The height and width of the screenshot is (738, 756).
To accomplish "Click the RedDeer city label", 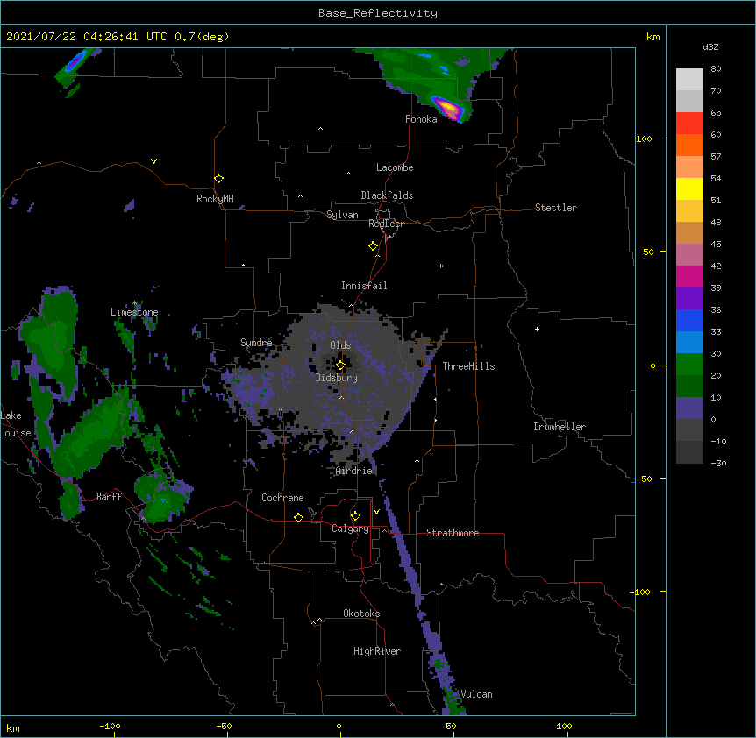I will [x=386, y=224].
